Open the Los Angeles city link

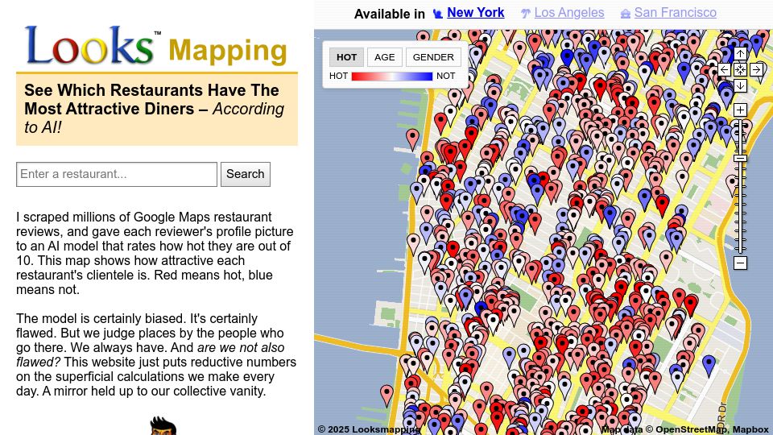[569, 13]
